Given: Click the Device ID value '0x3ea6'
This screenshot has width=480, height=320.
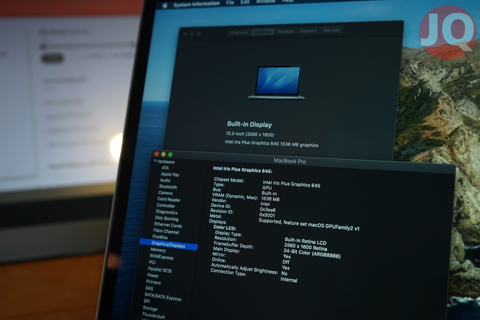Looking at the screenshot, I should click(x=268, y=210).
